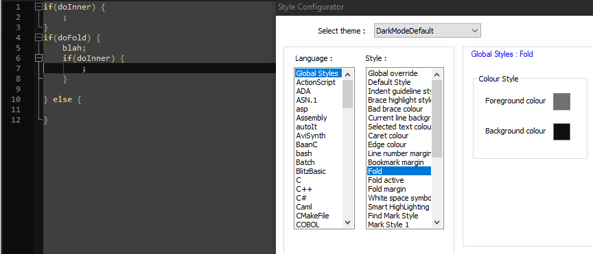Viewport: 593px width, 254px height.
Task: Click line number 10 in editor margin
Action: (16, 100)
